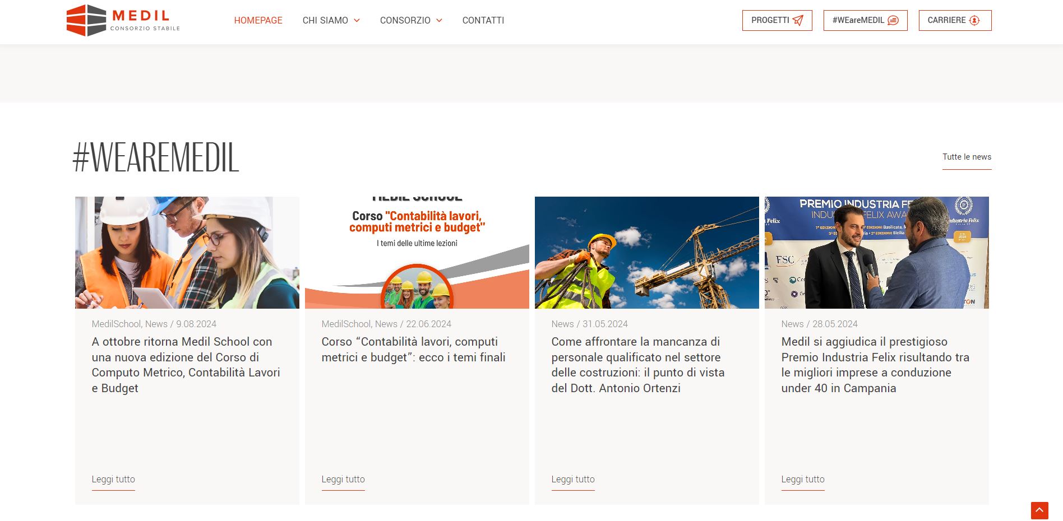Click the person icon in CARRIERE button
This screenshot has width=1063, height=521.
point(974,21)
